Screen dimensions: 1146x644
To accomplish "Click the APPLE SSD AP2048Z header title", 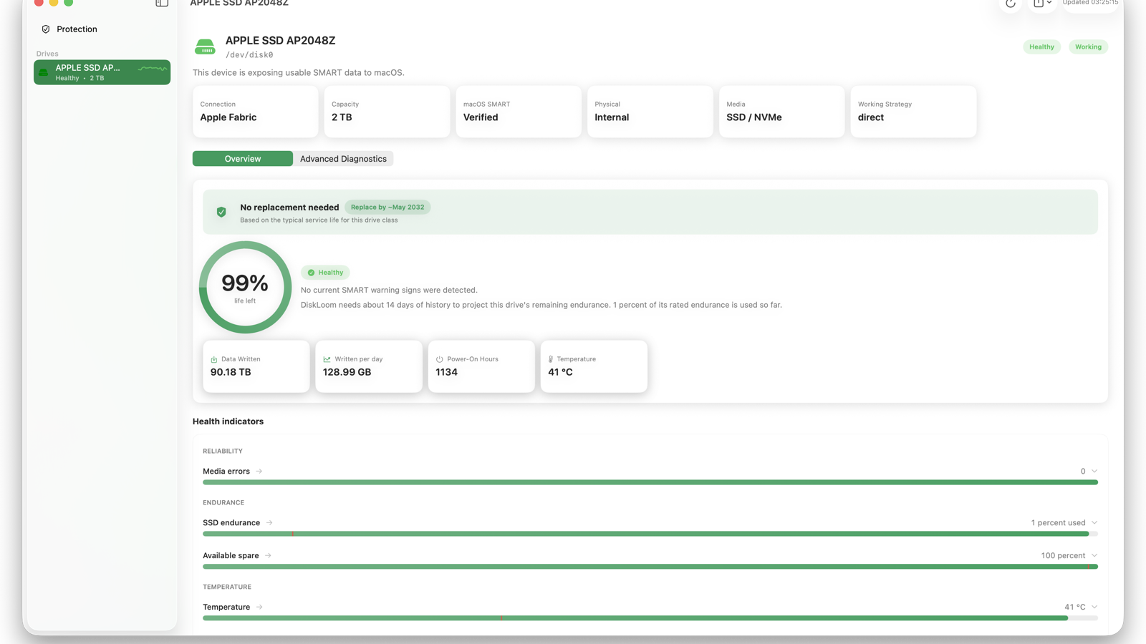I will (280, 41).
